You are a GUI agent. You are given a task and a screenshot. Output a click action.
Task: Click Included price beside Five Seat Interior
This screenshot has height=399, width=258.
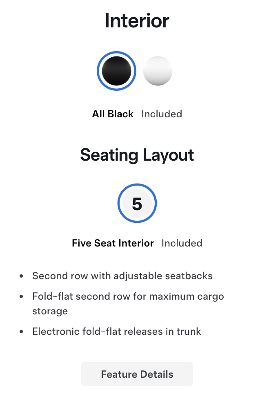click(182, 243)
